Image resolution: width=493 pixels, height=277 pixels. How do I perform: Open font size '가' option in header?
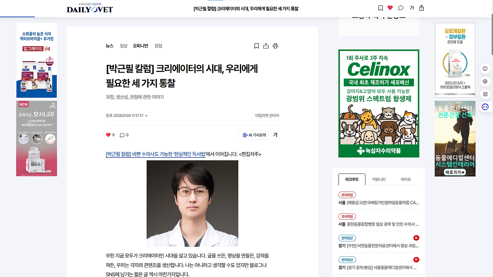[412, 8]
